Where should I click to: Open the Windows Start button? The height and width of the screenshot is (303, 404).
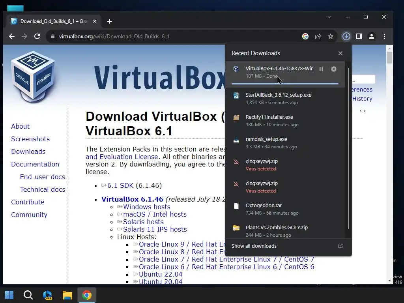9,295
